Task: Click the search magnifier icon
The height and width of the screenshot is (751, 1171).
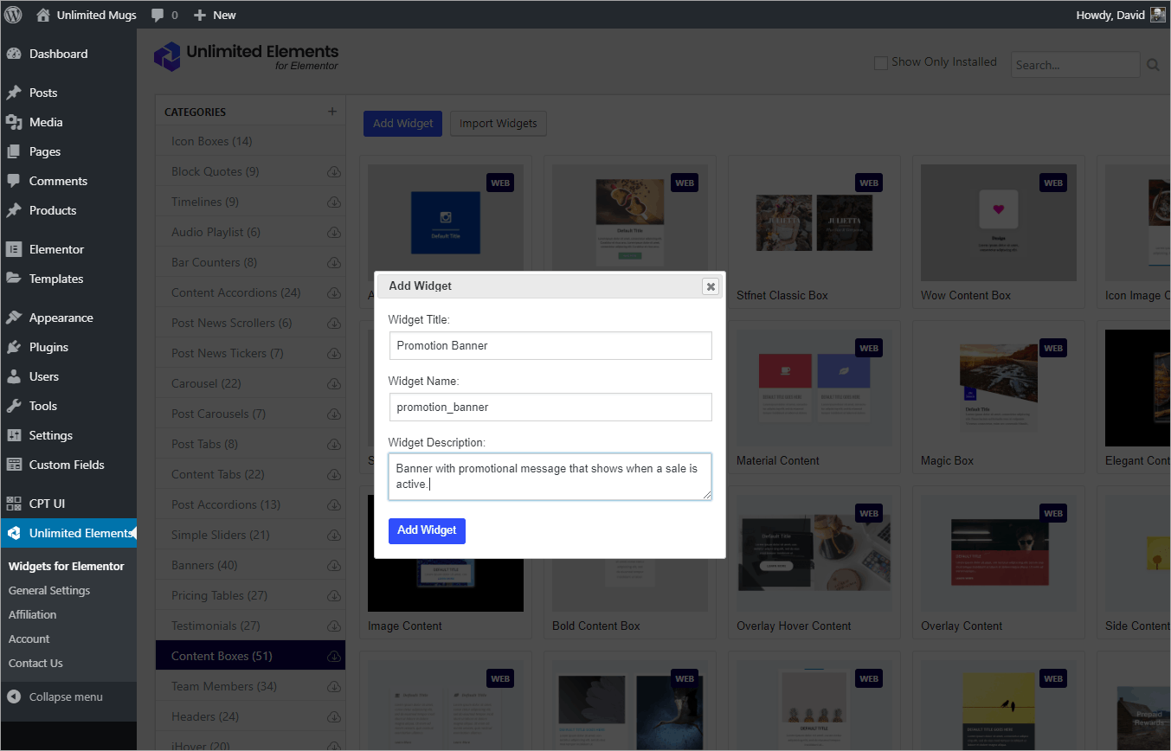Action: point(1153,65)
